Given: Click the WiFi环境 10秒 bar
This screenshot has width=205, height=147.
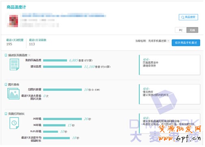Looking at the screenshot, I should [x=51, y=132].
